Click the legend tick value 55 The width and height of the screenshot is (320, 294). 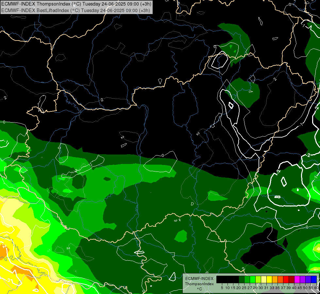311,288
